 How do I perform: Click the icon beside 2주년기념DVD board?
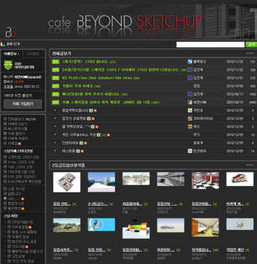pos(9,222)
